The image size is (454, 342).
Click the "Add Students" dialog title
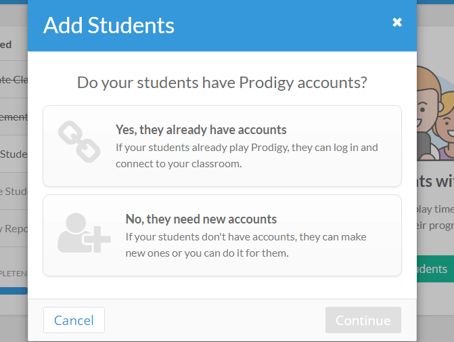pyautogui.click(x=109, y=25)
